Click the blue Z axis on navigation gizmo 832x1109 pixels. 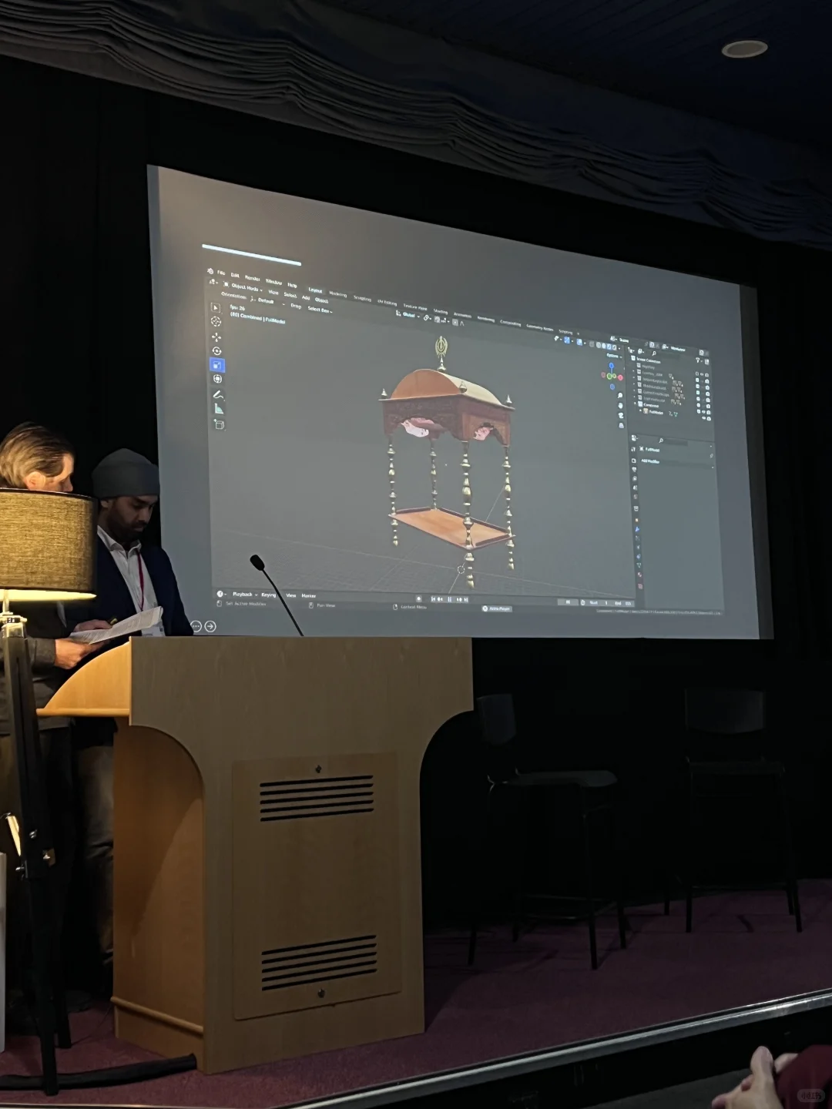612,365
